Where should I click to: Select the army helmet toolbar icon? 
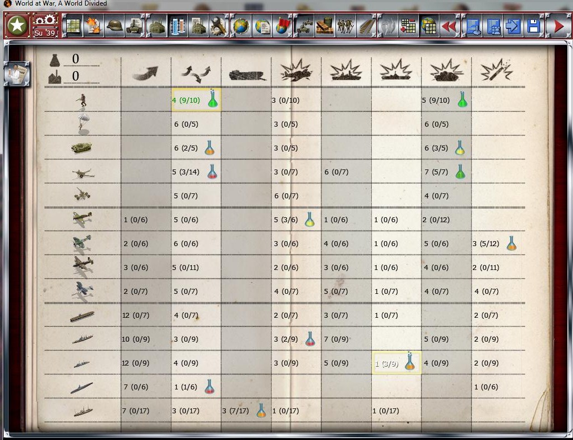[114, 26]
